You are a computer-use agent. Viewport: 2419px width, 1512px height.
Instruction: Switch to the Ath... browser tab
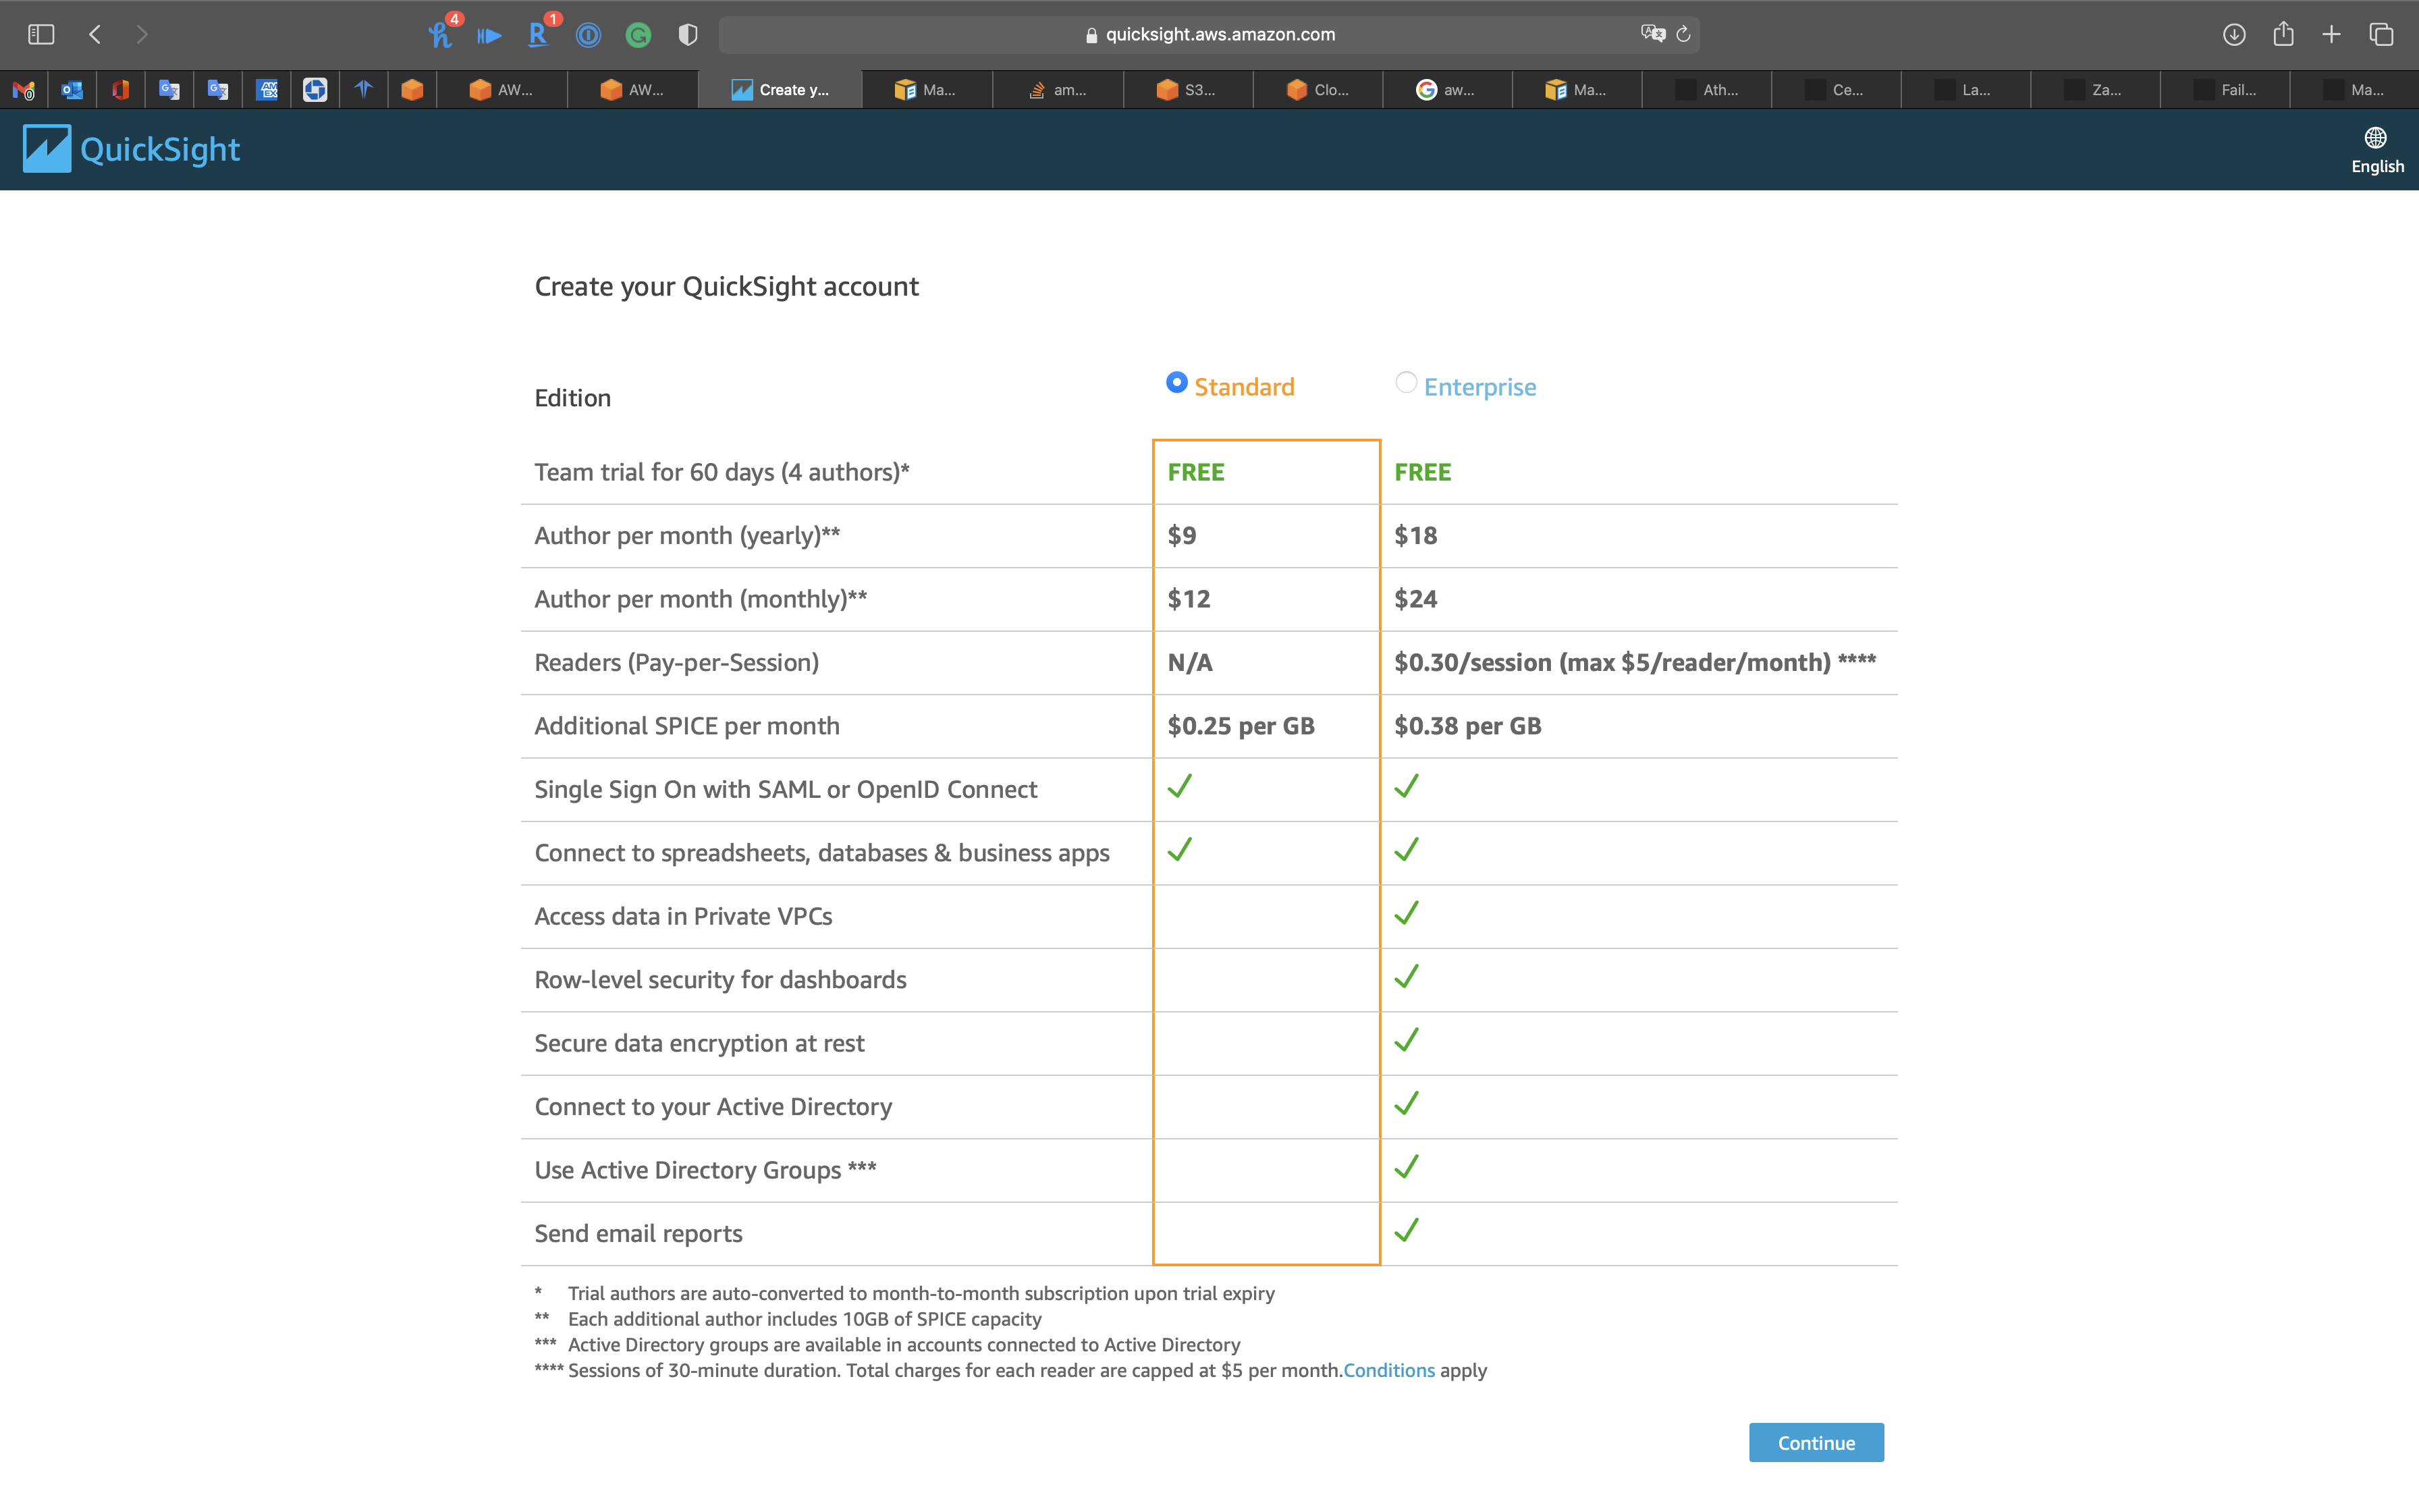coord(1708,90)
